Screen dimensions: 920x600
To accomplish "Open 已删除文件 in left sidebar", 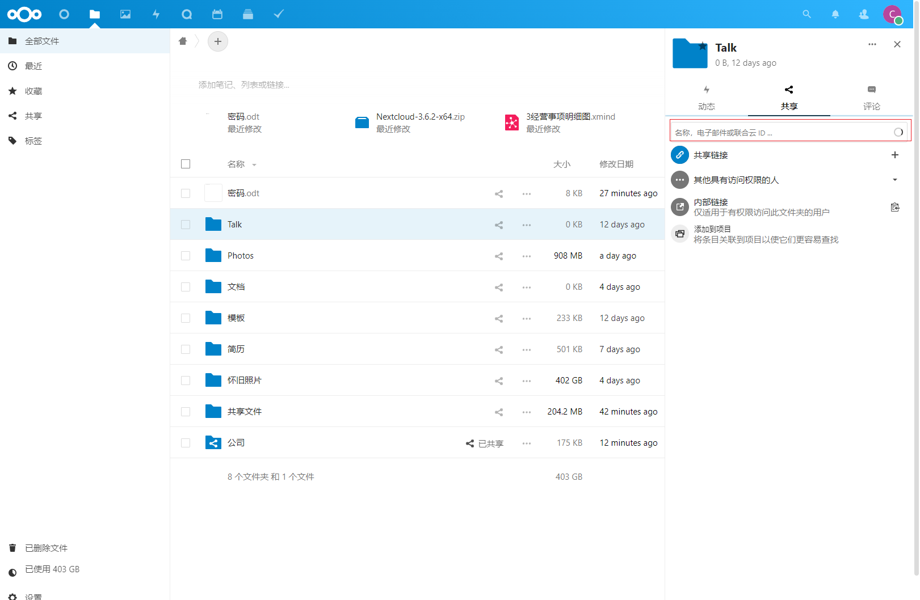I will (x=46, y=548).
